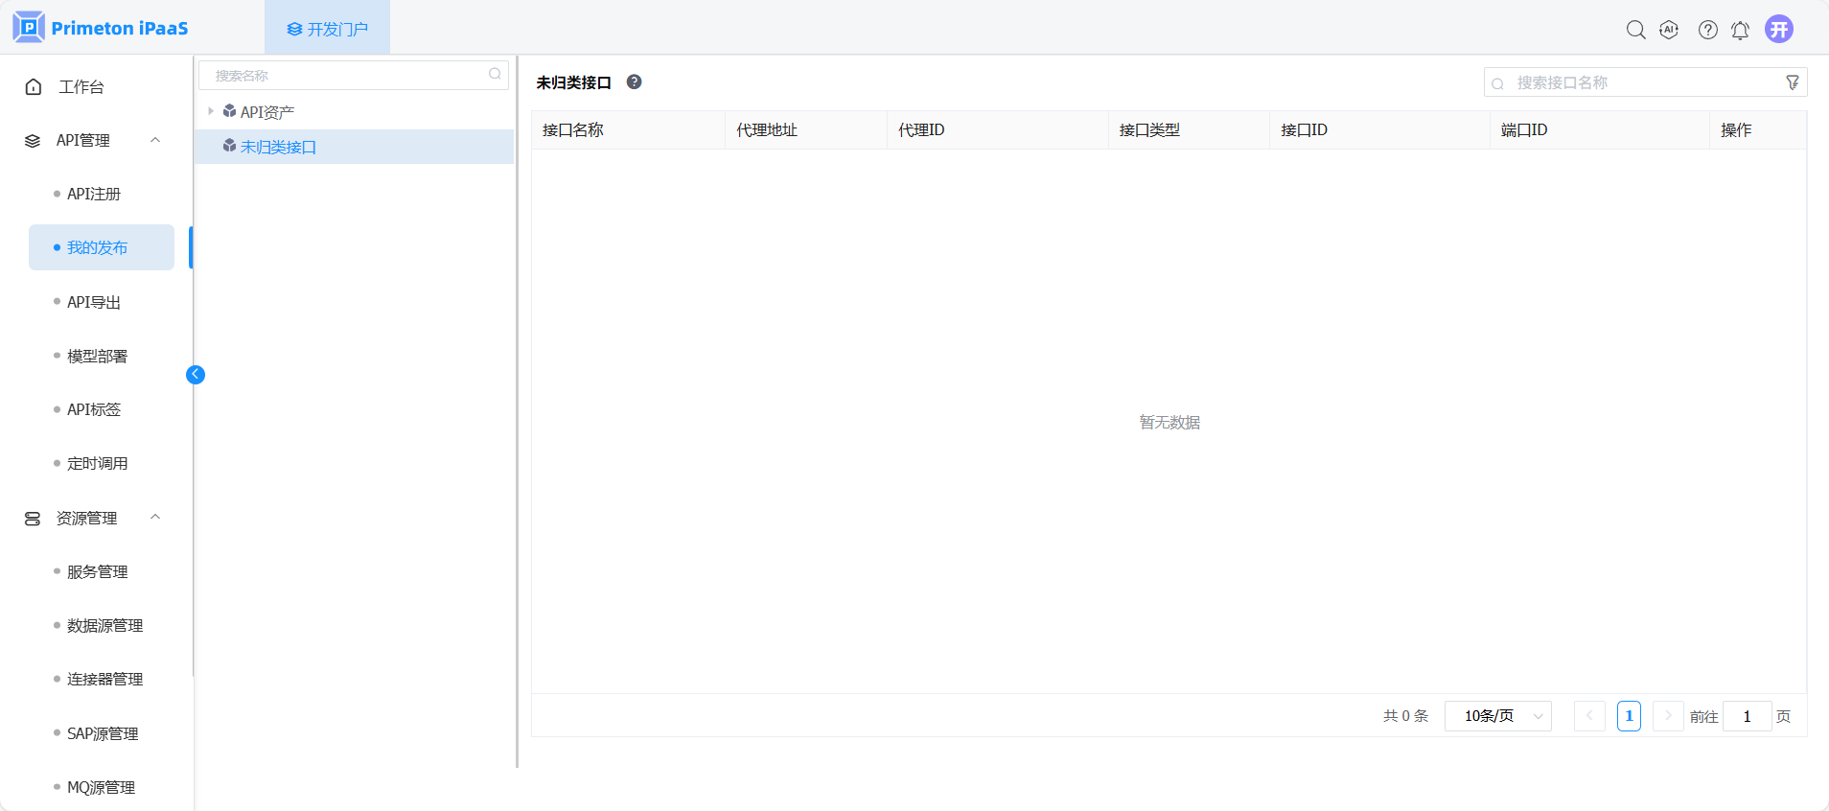Viewport: 1829px width, 811px height.
Task: Click the filter funnel icon
Action: coord(1792,82)
